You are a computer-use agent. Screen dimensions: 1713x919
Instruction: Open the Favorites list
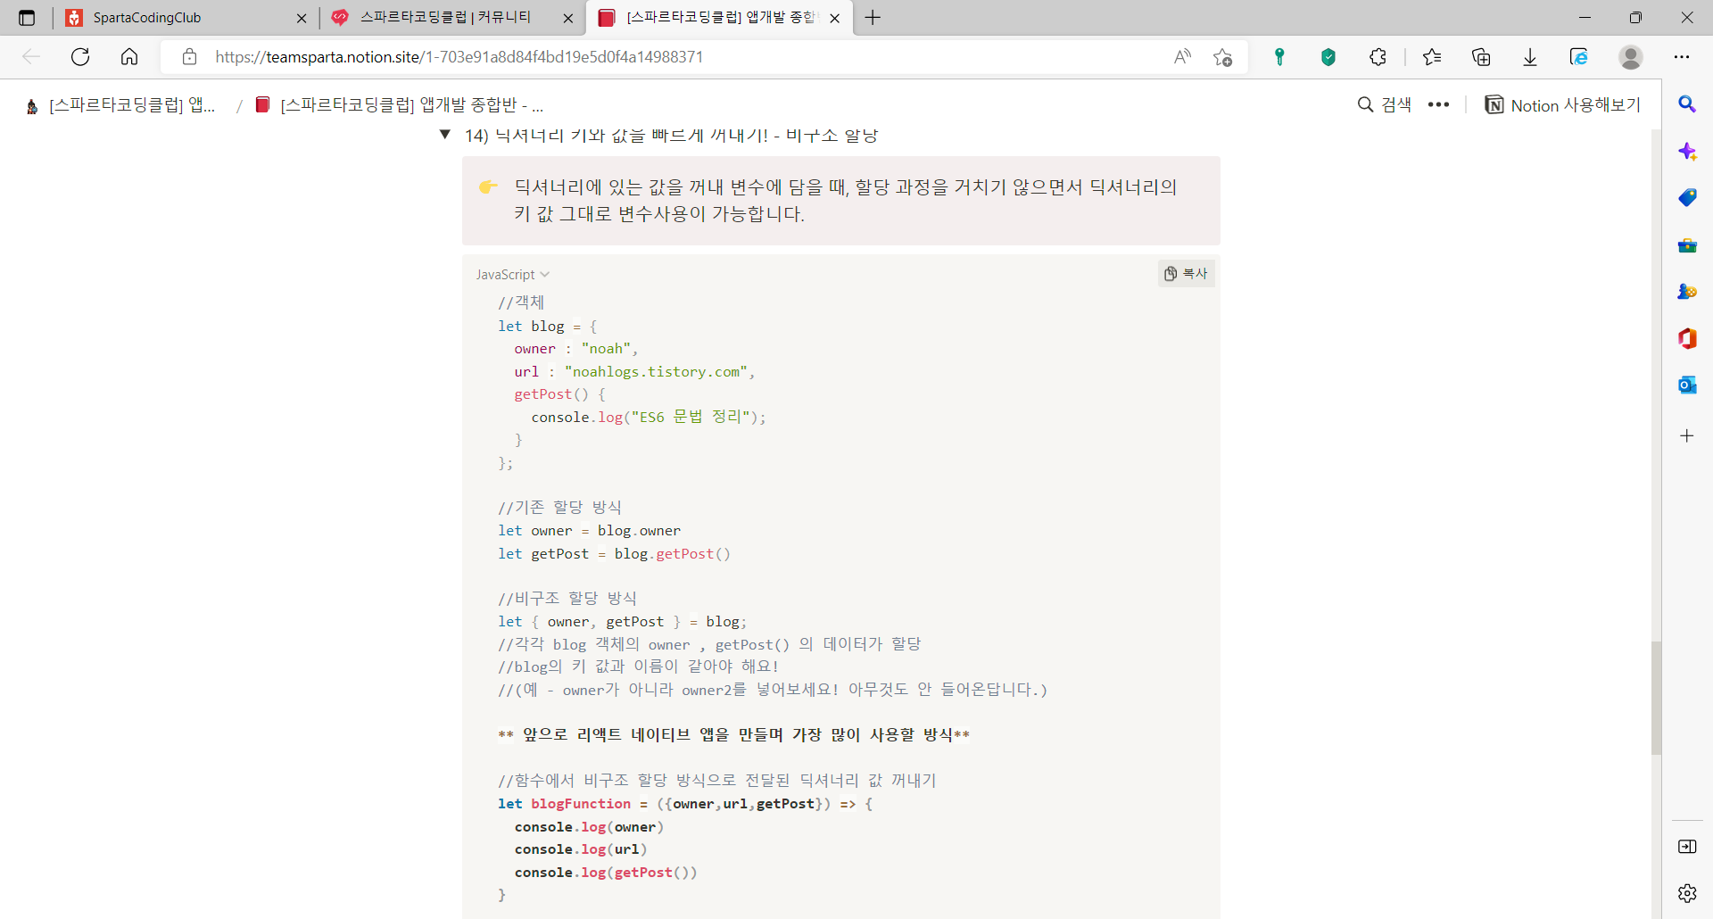point(1432,57)
